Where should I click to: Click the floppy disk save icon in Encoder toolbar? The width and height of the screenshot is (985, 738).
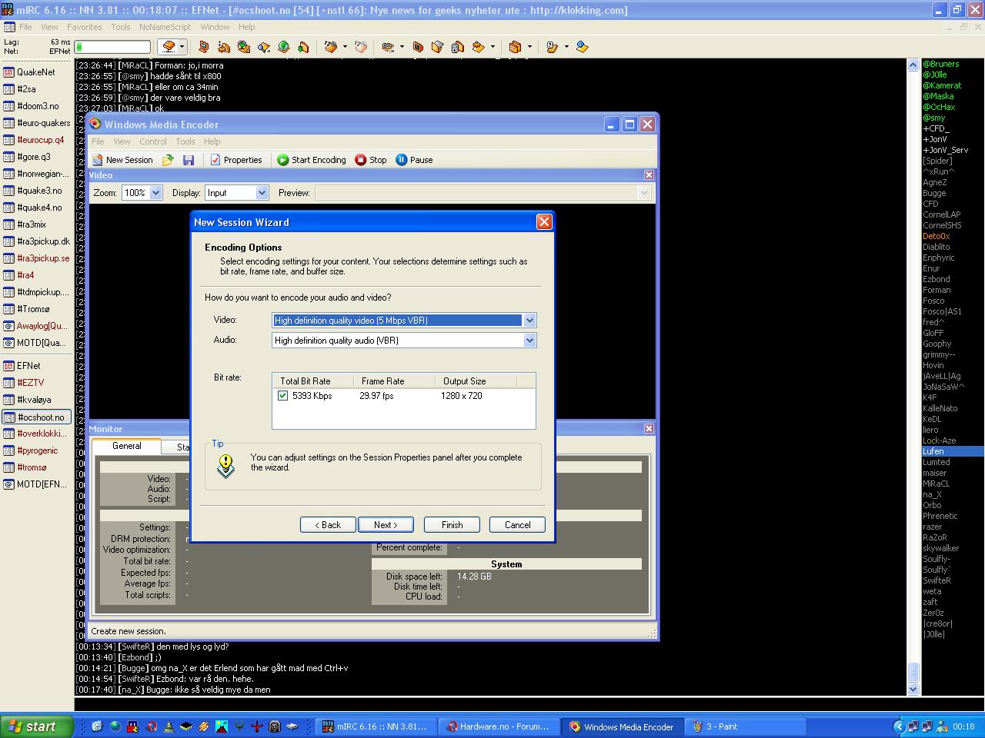click(189, 160)
